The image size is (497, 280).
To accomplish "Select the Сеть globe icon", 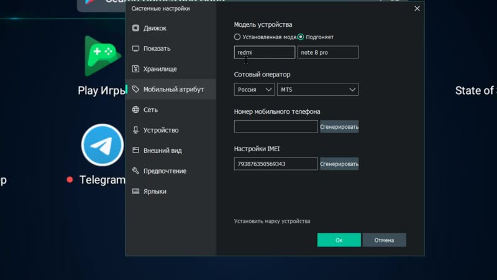I will [x=135, y=110].
